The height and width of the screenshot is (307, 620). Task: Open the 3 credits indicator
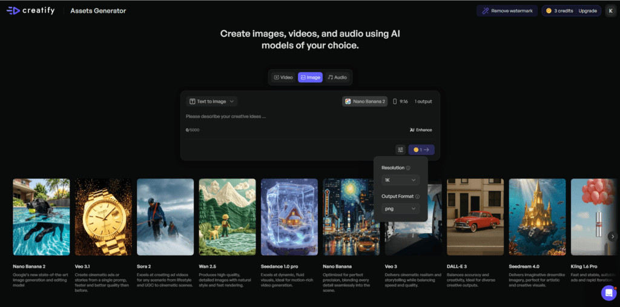(559, 11)
